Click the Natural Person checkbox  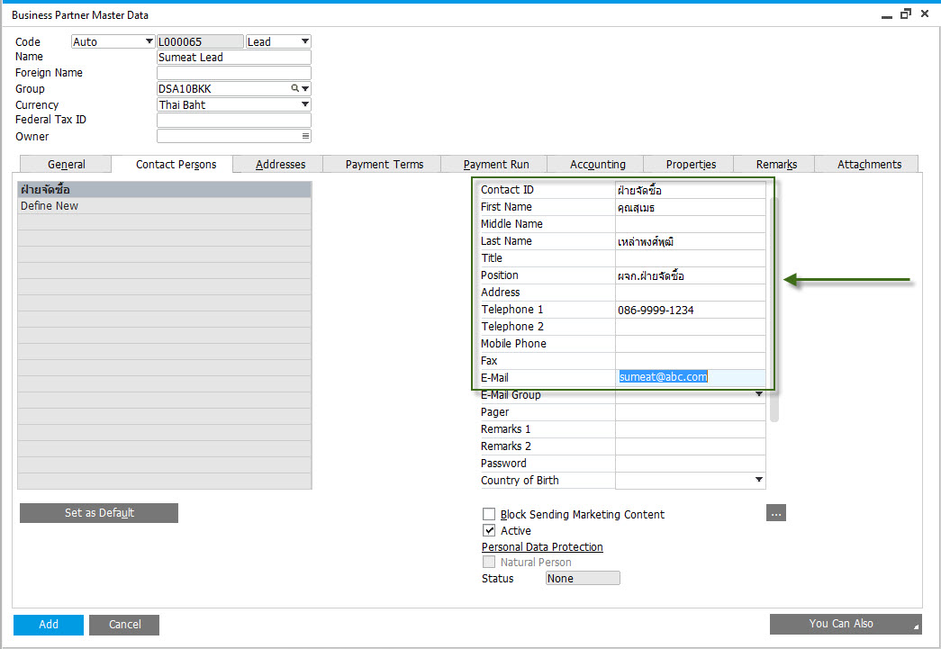pyautogui.click(x=489, y=562)
